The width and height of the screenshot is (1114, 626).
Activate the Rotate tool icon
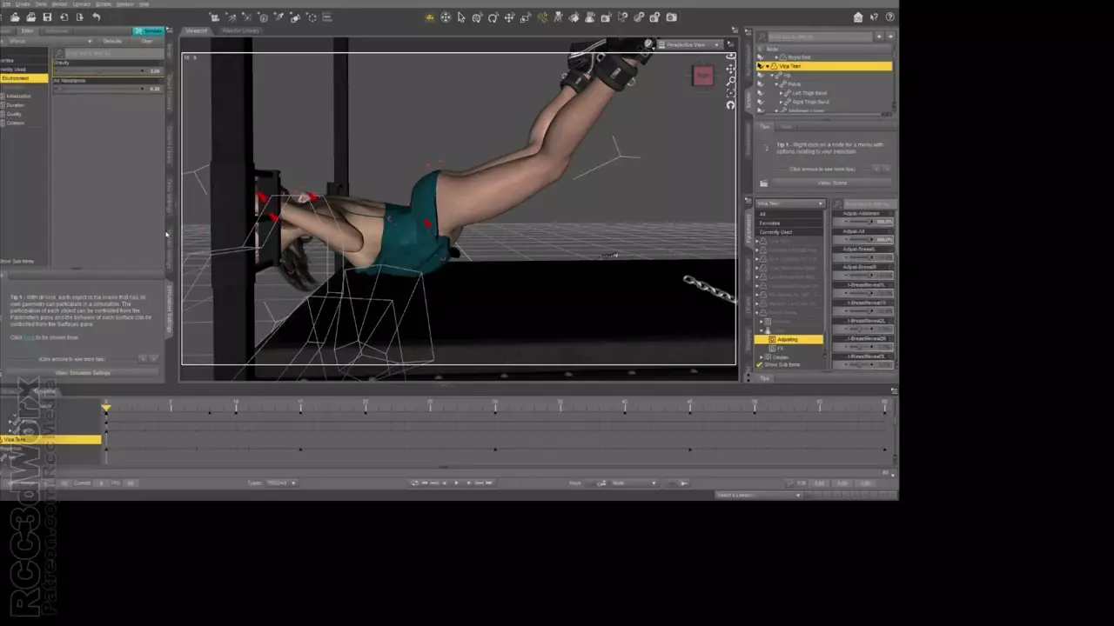click(x=493, y=17)
